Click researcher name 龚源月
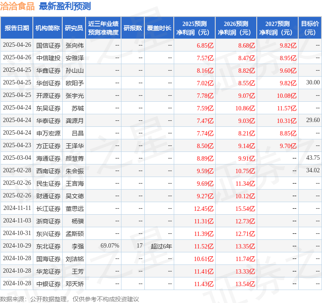Screen dimensions: 322x303 [x=74, y=121]
